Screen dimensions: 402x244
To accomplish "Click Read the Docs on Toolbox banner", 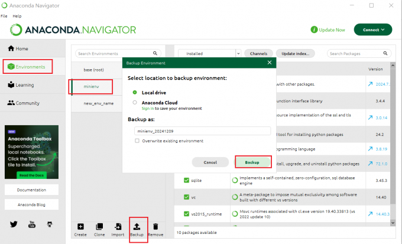I will (x=31, y=175).
